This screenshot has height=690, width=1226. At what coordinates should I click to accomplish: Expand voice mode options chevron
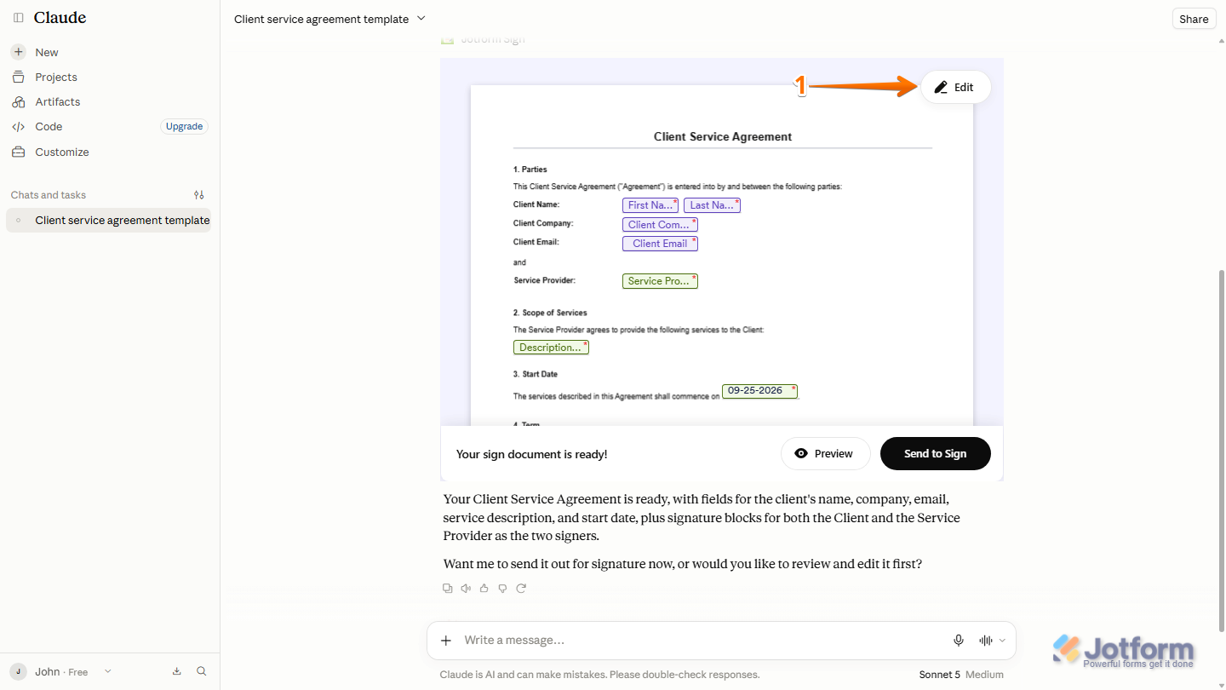[x=1002, y=641]
